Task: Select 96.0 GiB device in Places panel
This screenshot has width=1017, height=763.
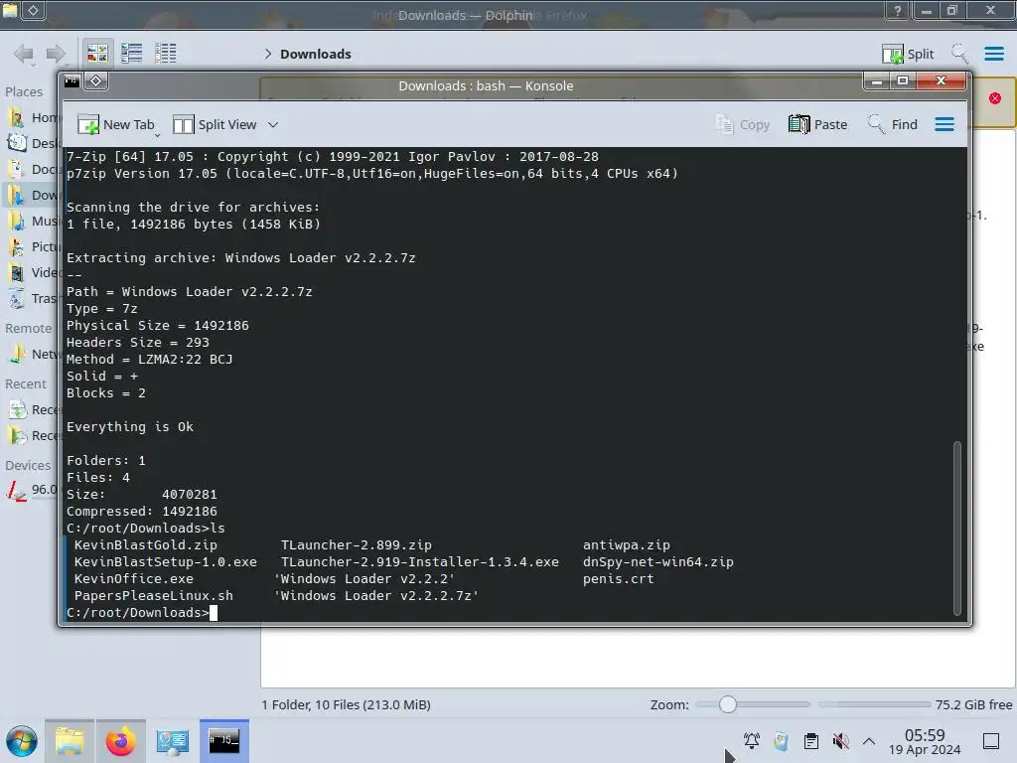Action: (33, 491)
